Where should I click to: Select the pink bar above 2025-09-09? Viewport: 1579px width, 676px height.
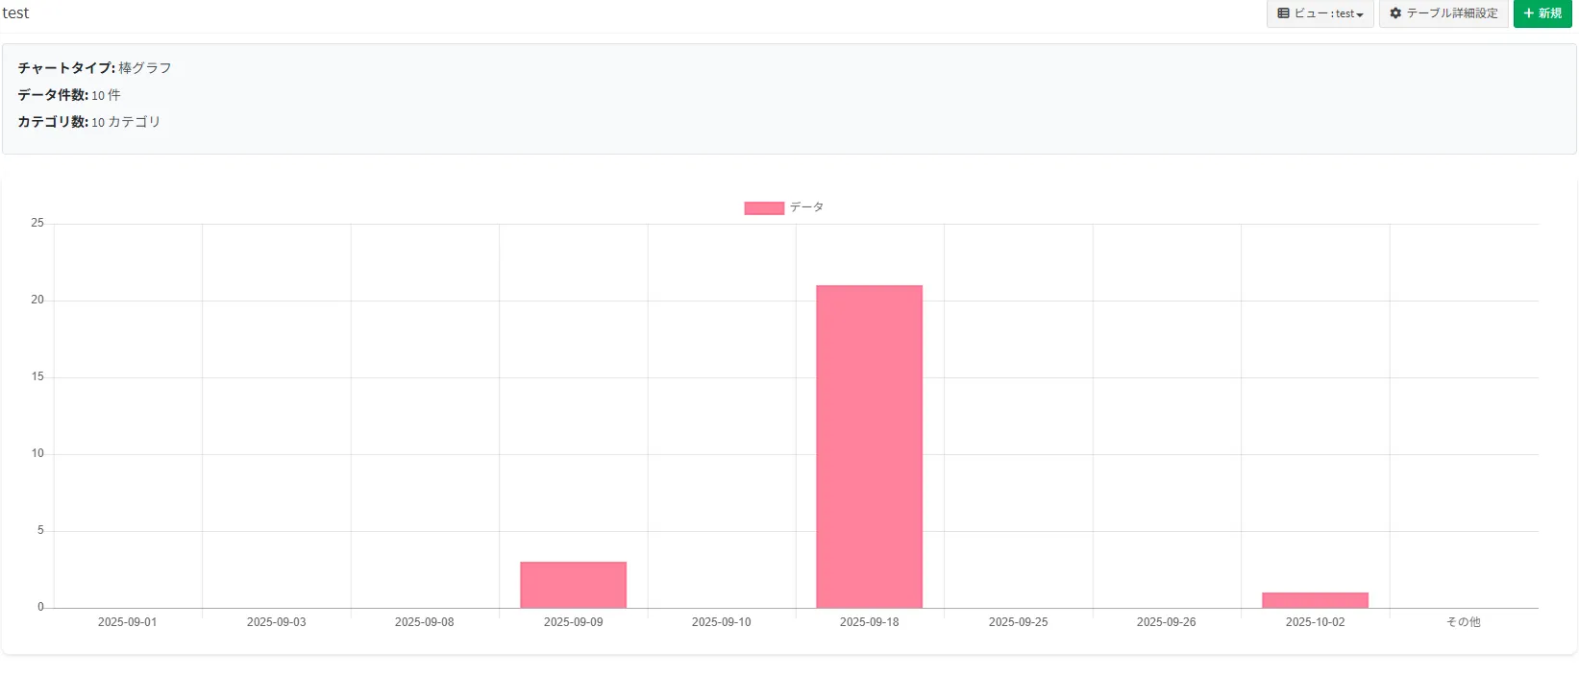click(x=573, y=585)
